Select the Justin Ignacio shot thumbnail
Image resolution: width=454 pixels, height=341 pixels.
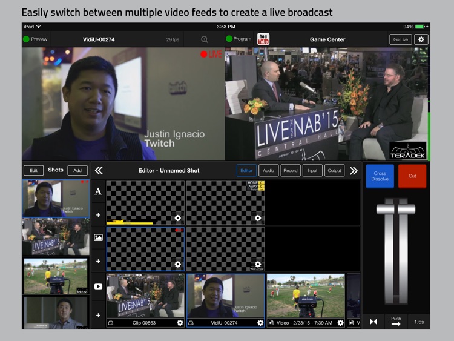[56, 198]
